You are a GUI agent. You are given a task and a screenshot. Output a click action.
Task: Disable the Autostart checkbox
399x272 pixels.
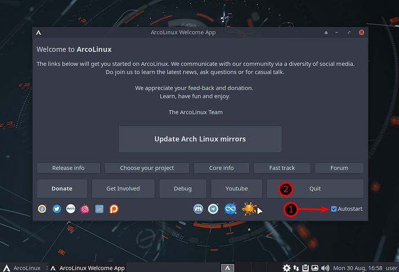click(x=334, y=209)
